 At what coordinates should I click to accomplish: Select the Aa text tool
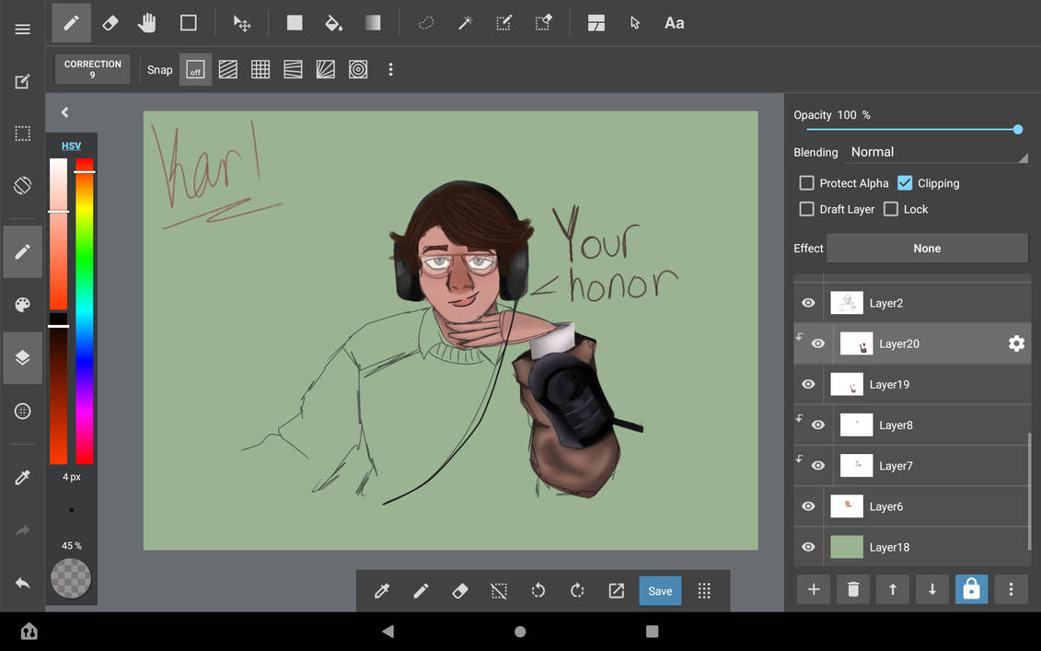click(674, 23)
